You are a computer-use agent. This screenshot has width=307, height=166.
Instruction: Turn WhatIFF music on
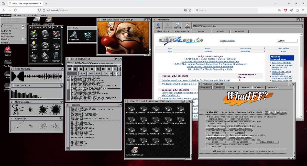pyautogui.click(x=266, y=112)
